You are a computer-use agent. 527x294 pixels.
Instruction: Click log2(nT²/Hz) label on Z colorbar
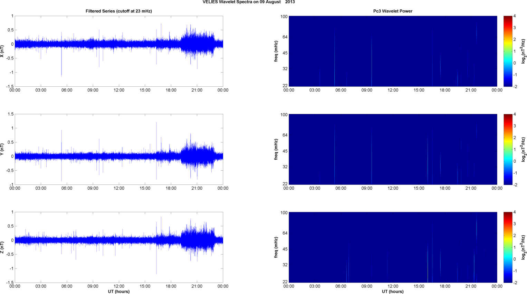point(524,247)
